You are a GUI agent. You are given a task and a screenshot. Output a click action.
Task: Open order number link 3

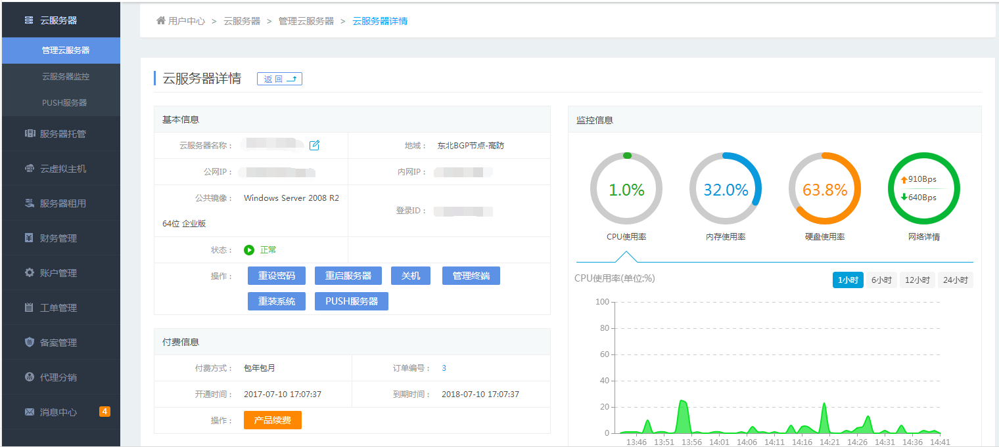(x=444, y=368)
